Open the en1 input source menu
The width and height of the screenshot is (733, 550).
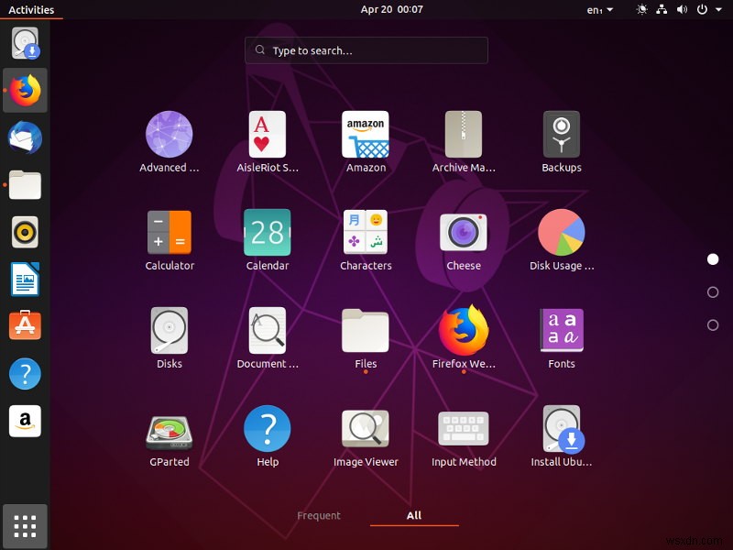(x=598, y=9)
